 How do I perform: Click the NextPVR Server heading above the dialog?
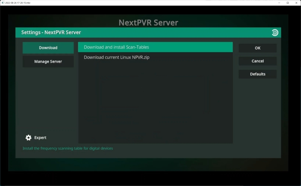pos(148,23)
